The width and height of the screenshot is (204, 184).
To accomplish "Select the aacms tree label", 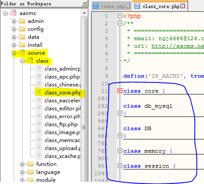I will (x=27, y=13).
